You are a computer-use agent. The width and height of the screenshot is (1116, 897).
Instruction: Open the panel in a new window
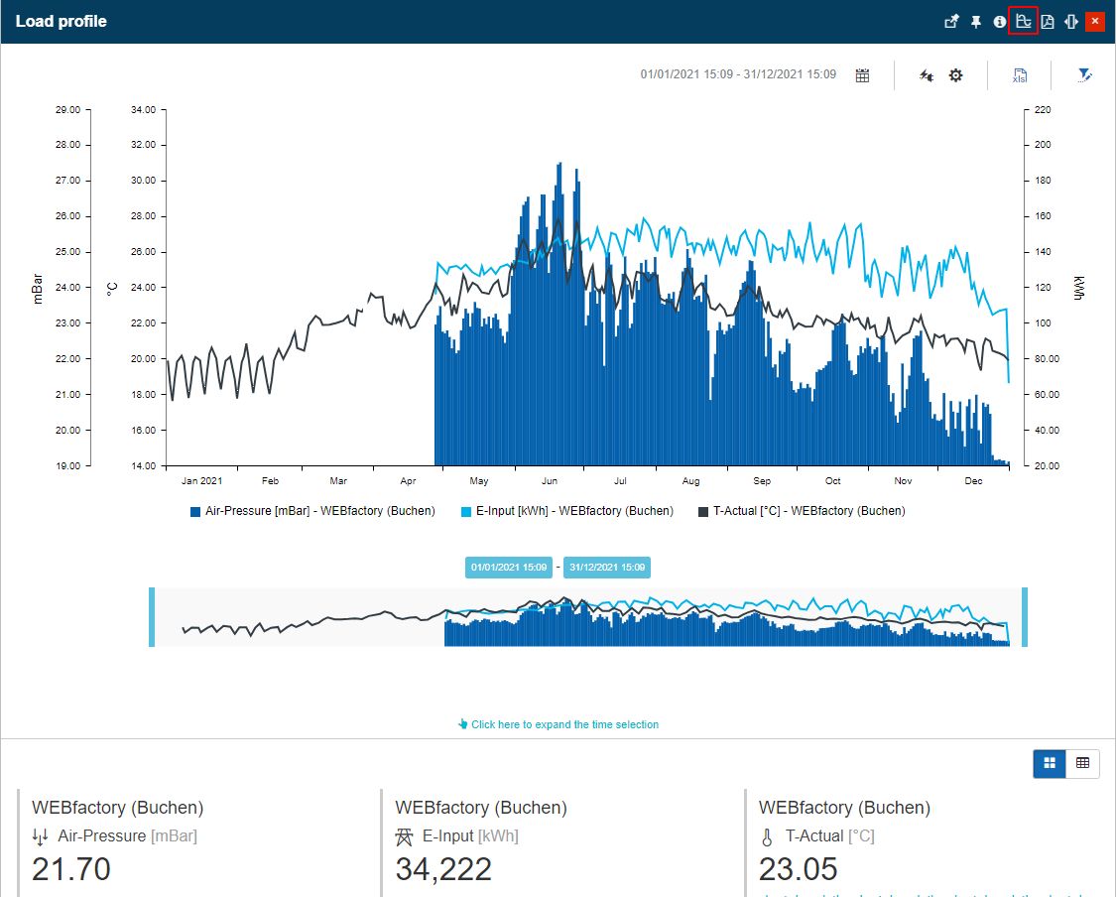point(951,21)
